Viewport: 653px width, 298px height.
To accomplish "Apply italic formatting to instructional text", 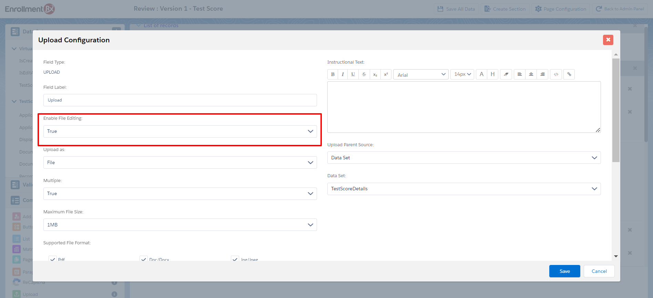I will tap(343, 74).
